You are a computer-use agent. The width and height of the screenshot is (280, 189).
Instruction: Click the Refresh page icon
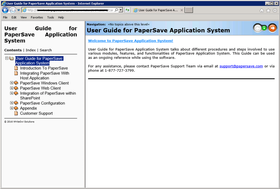click(x=127, y=10)
